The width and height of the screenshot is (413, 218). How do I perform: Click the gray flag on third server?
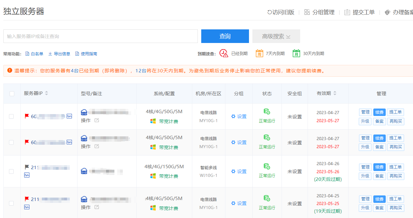click(x=27, y=167)
